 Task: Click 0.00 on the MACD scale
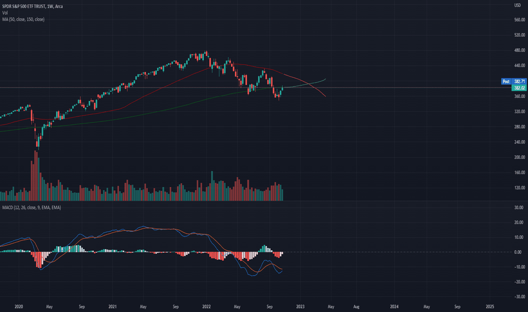(518, 252)
